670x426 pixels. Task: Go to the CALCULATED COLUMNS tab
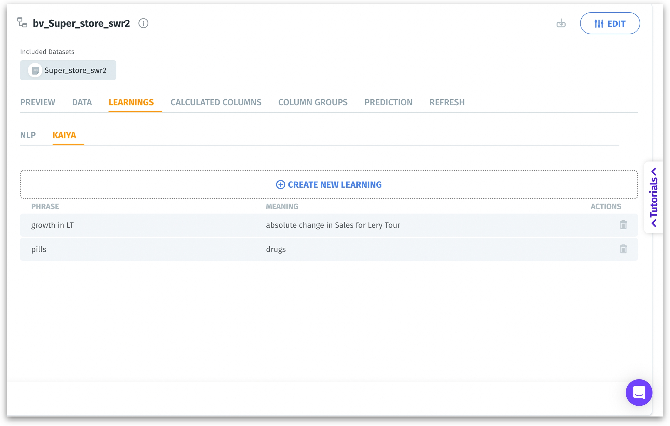coord(216,102)
